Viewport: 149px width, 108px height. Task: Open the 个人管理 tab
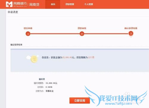[89, 4]
